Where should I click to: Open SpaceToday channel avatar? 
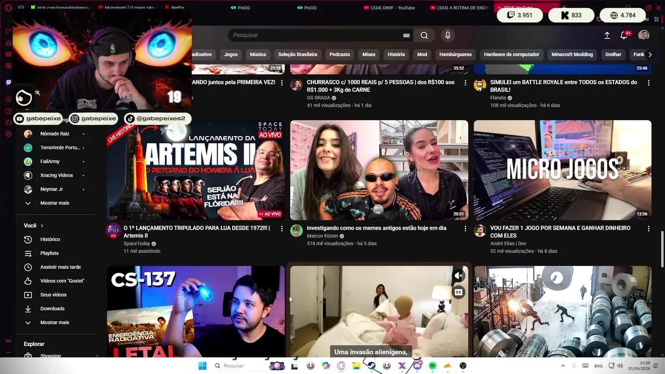click(x=113, y=231)
